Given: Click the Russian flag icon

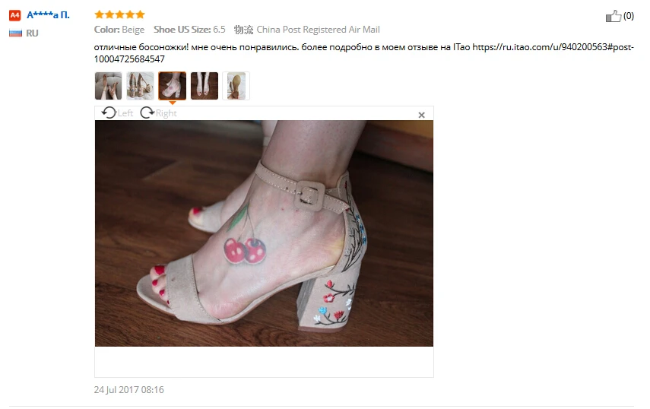Looking at the screenshot, I should click(x=15, y=33).
